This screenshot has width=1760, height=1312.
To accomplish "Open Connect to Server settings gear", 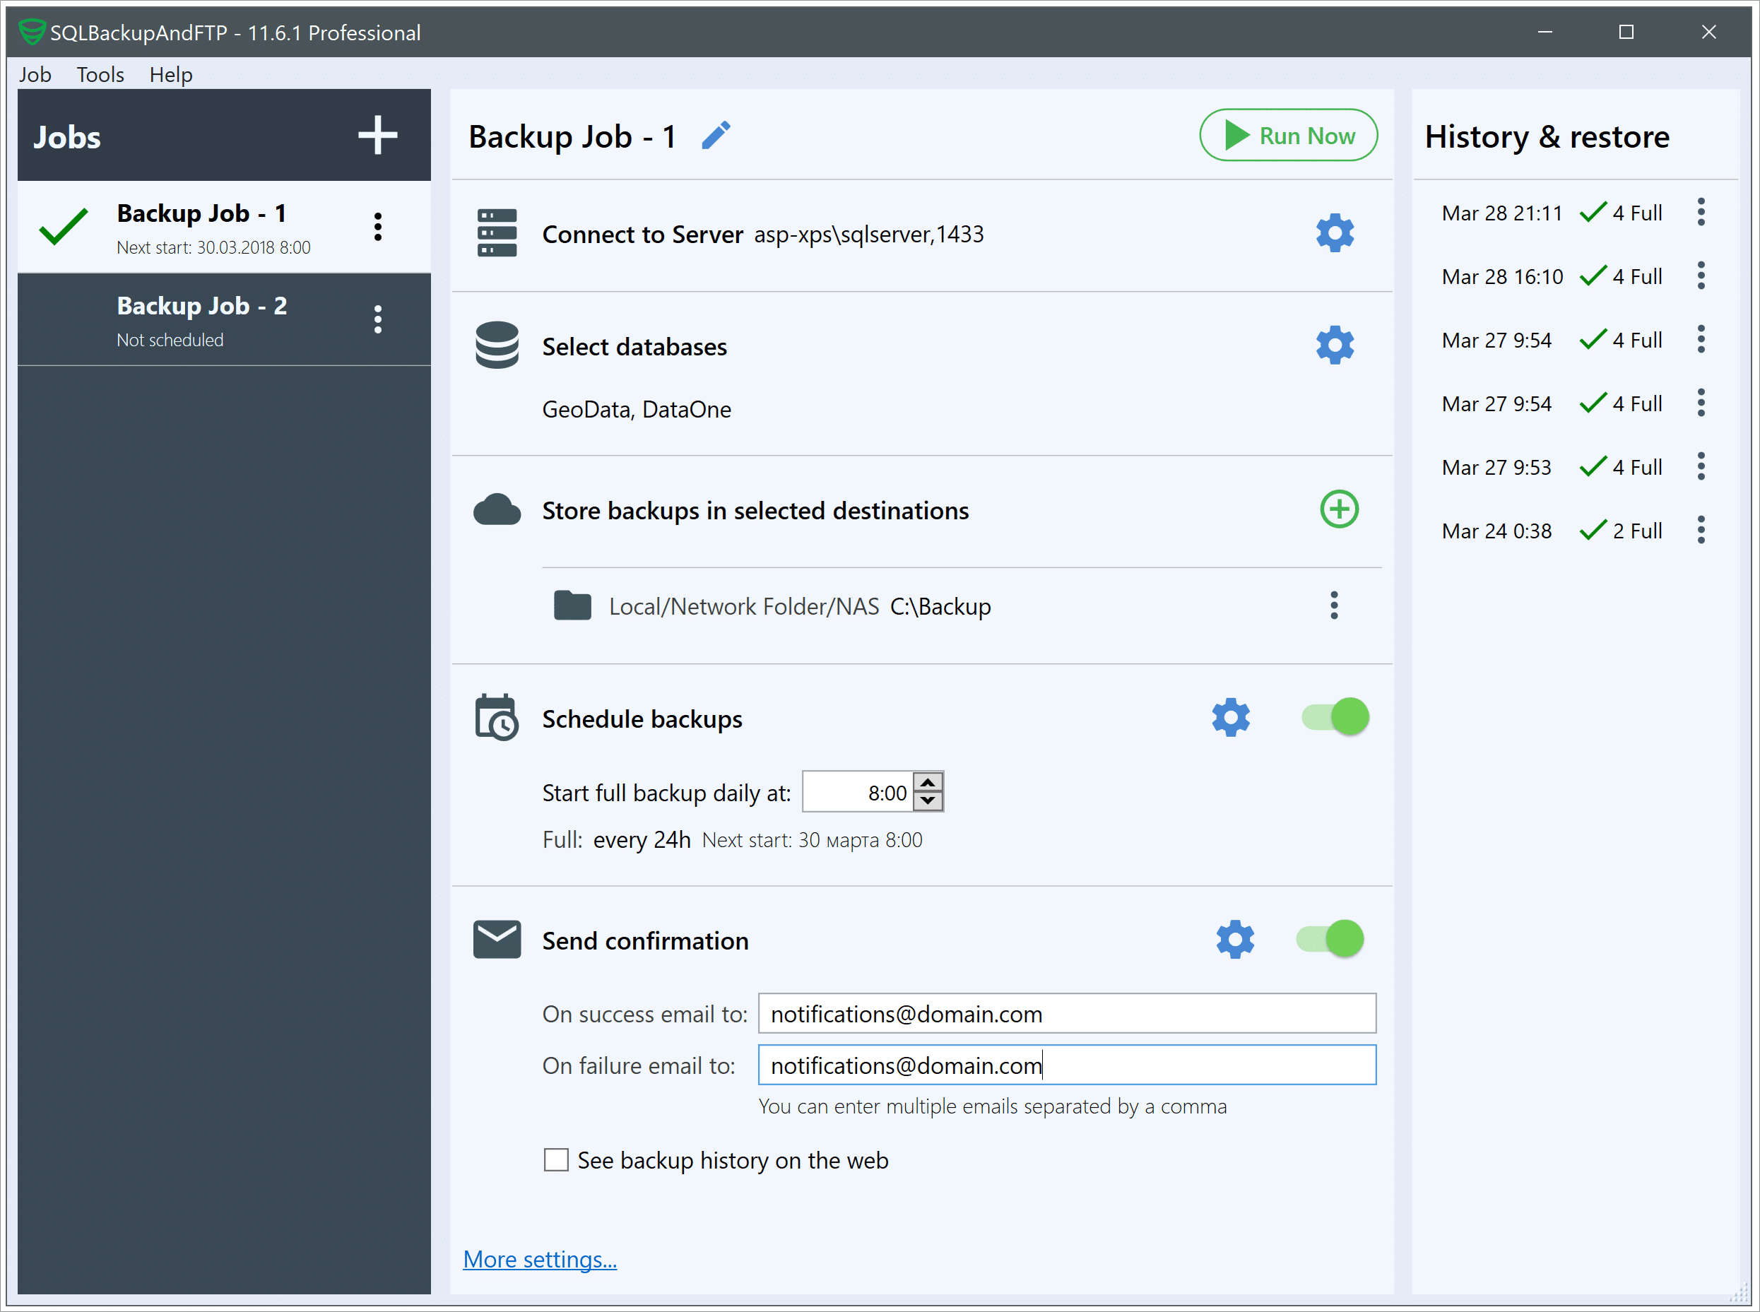I will click(1334, 233).
